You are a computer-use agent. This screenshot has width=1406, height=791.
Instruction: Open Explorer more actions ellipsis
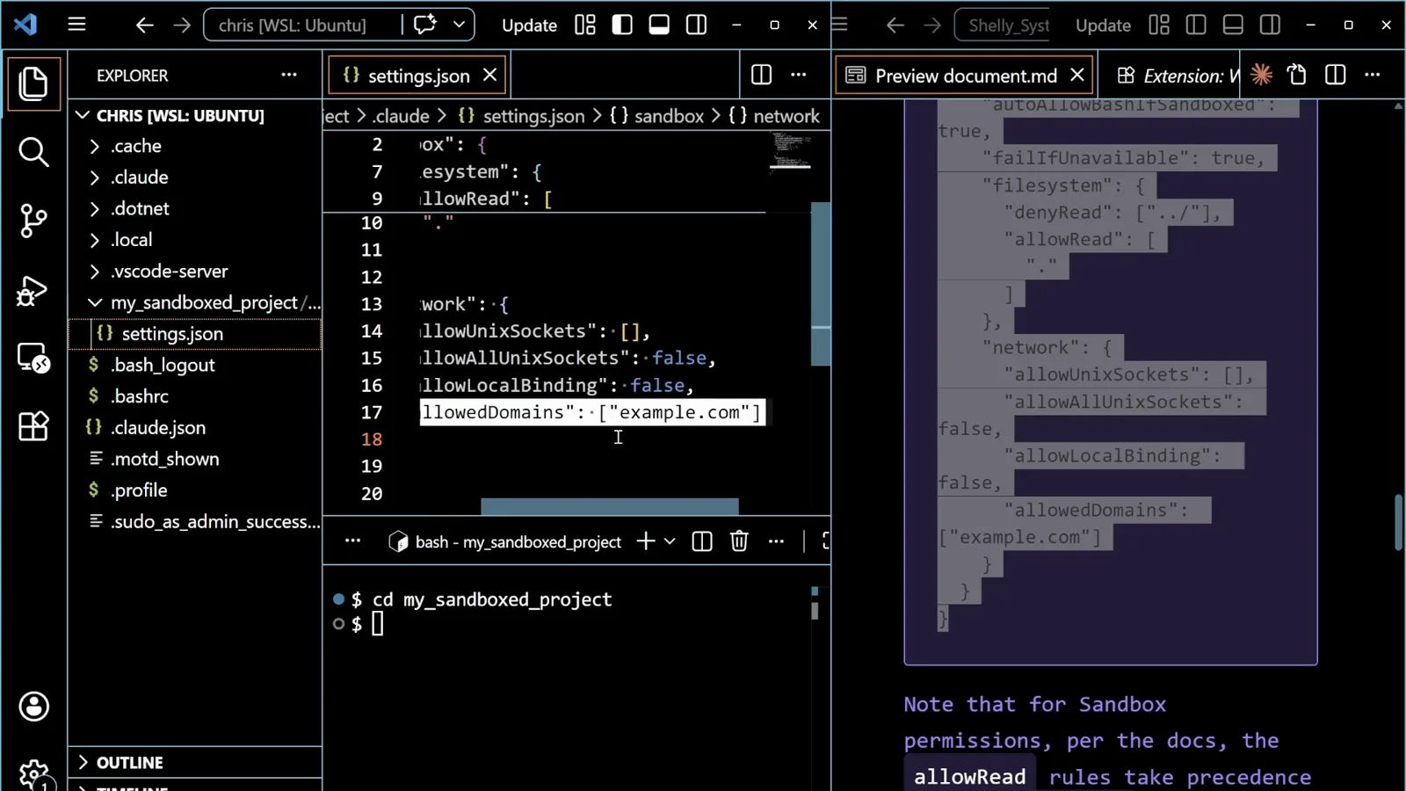pos(289,76)
